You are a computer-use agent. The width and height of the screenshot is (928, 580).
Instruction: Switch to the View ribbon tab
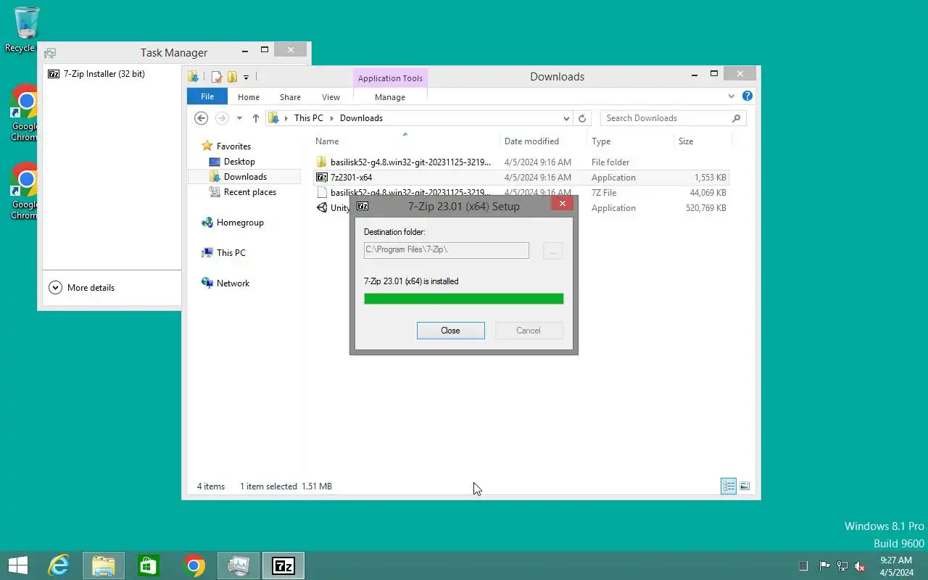[331, 97]
